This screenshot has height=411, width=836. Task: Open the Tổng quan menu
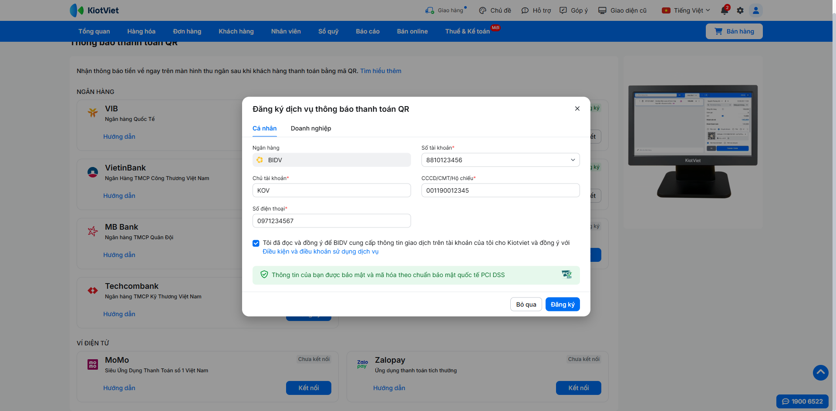[x=94, y=31]
